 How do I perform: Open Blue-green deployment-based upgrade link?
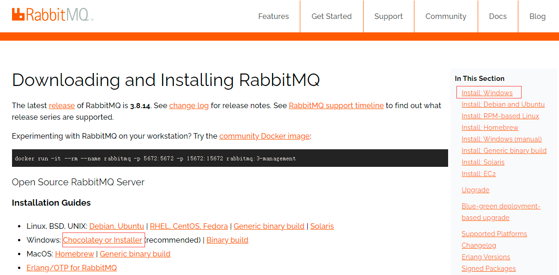click(x=501, y=212)
